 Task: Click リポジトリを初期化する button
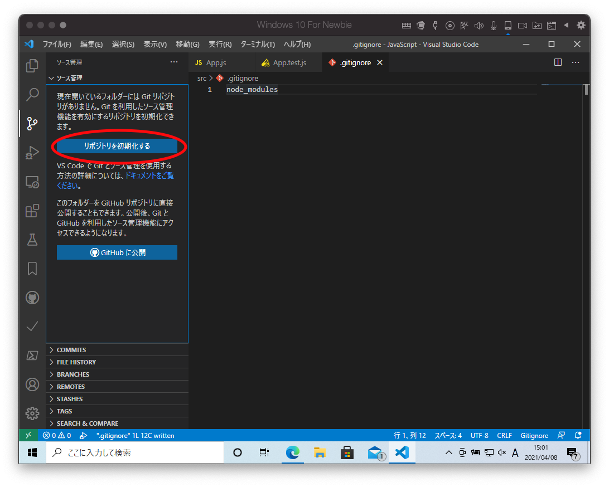117,146
